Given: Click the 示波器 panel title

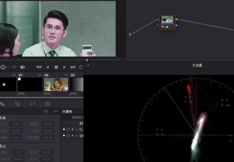Looking at the screenshot, I should point(197,65).
